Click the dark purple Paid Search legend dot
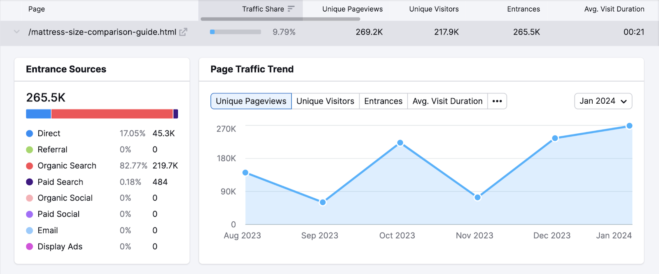The width and height of the screenshot is (659, 274). (x=30, y=182)
